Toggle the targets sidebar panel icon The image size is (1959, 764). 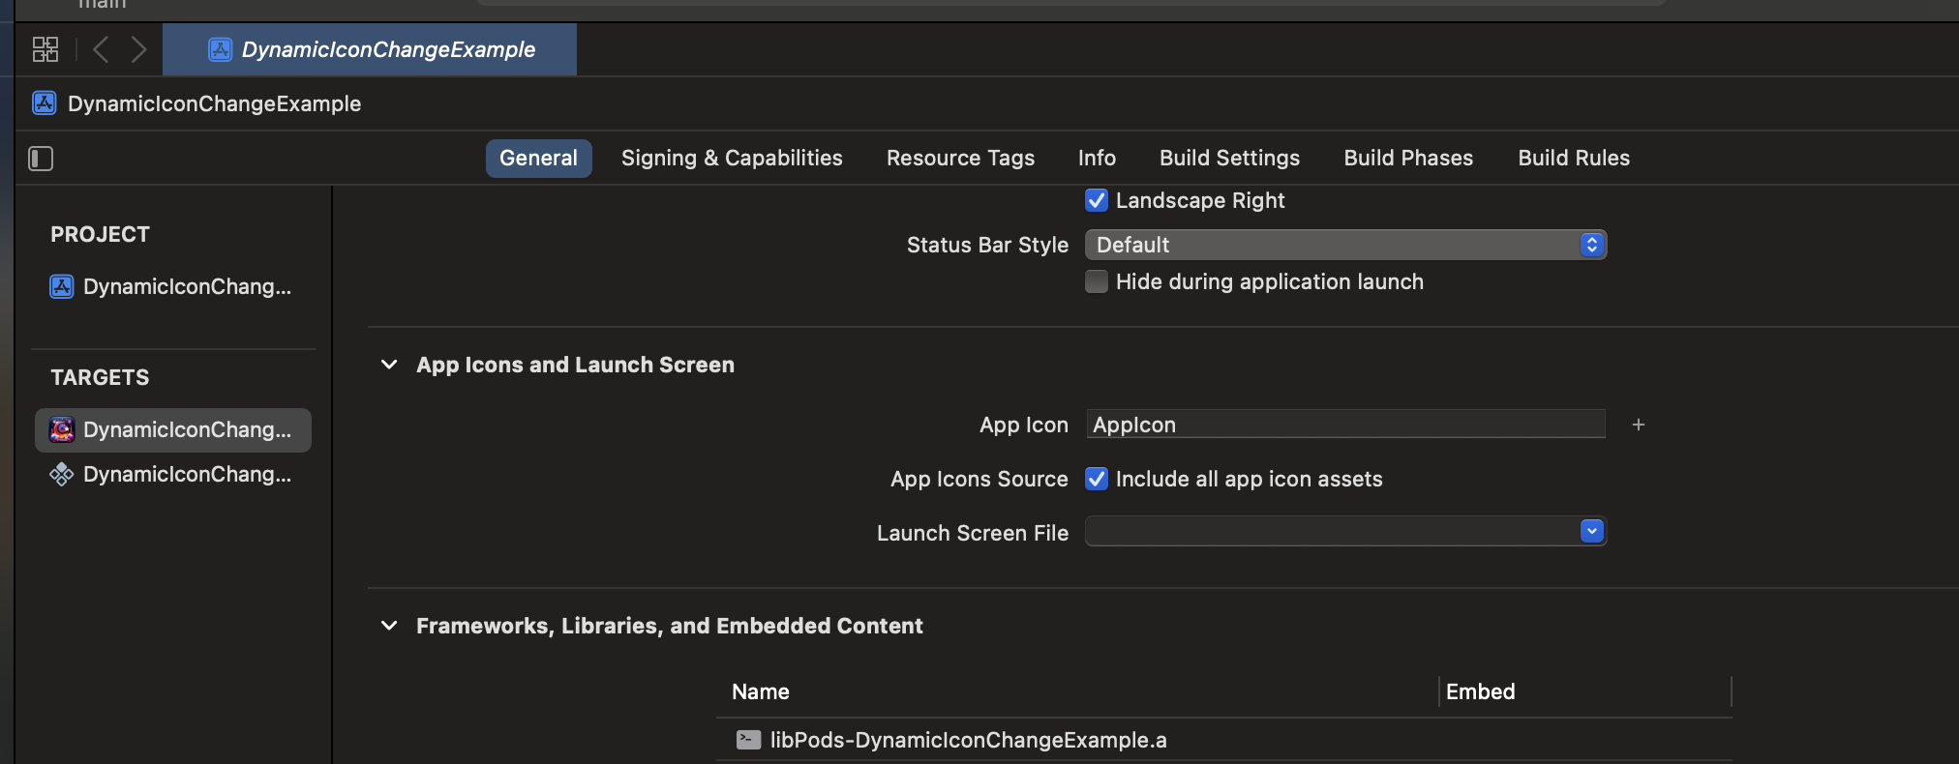click(x=41, y=159)
